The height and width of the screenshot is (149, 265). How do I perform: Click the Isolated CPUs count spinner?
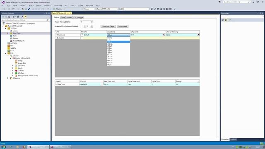(92, 26)
